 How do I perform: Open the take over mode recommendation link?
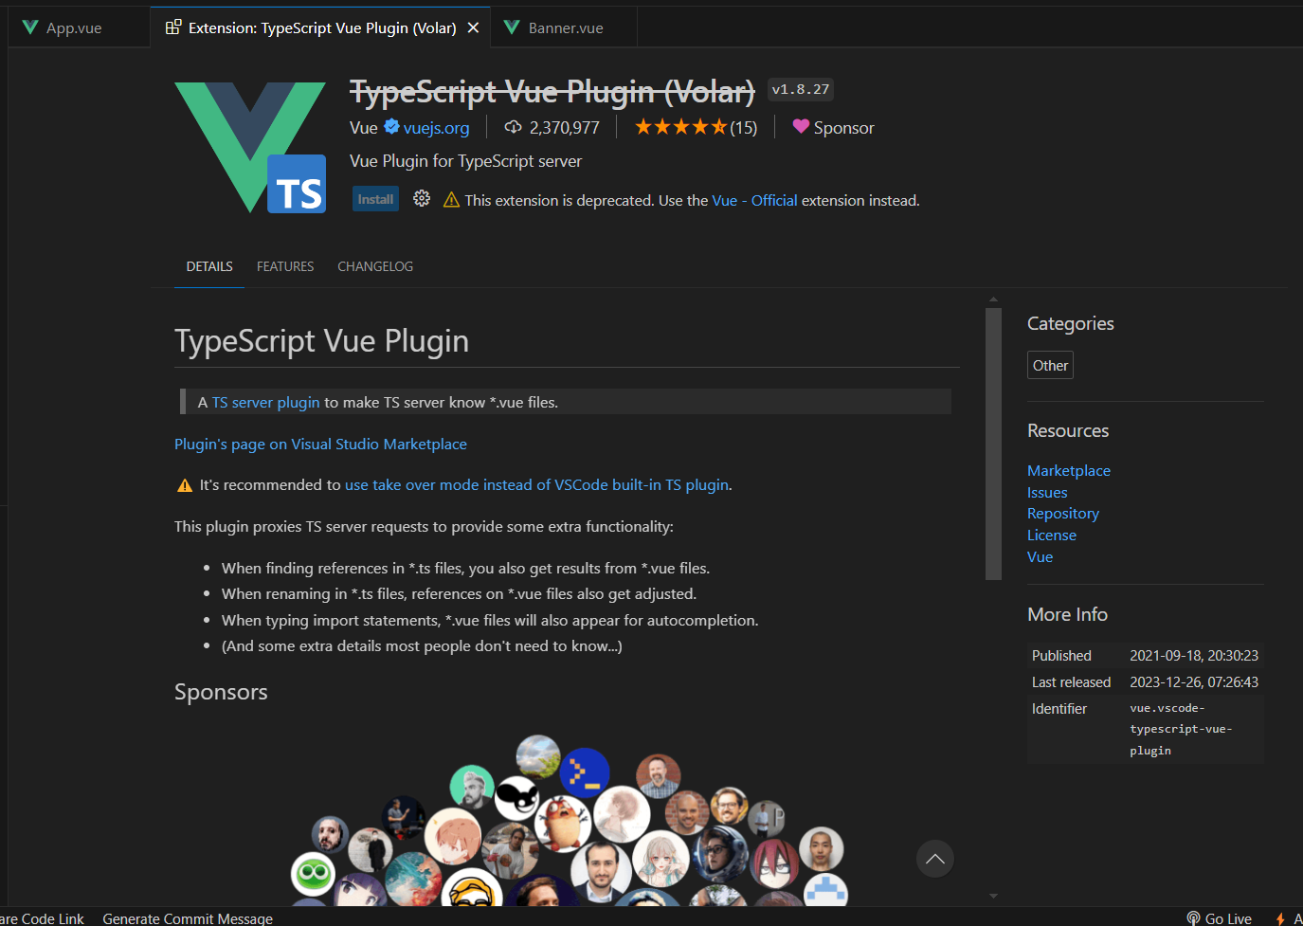536,484
